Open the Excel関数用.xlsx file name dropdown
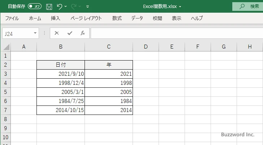This screenshot has height=145, width=263. [180, 7]
